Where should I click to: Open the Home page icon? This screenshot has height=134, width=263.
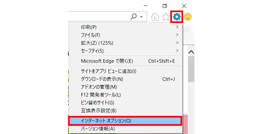155,16
